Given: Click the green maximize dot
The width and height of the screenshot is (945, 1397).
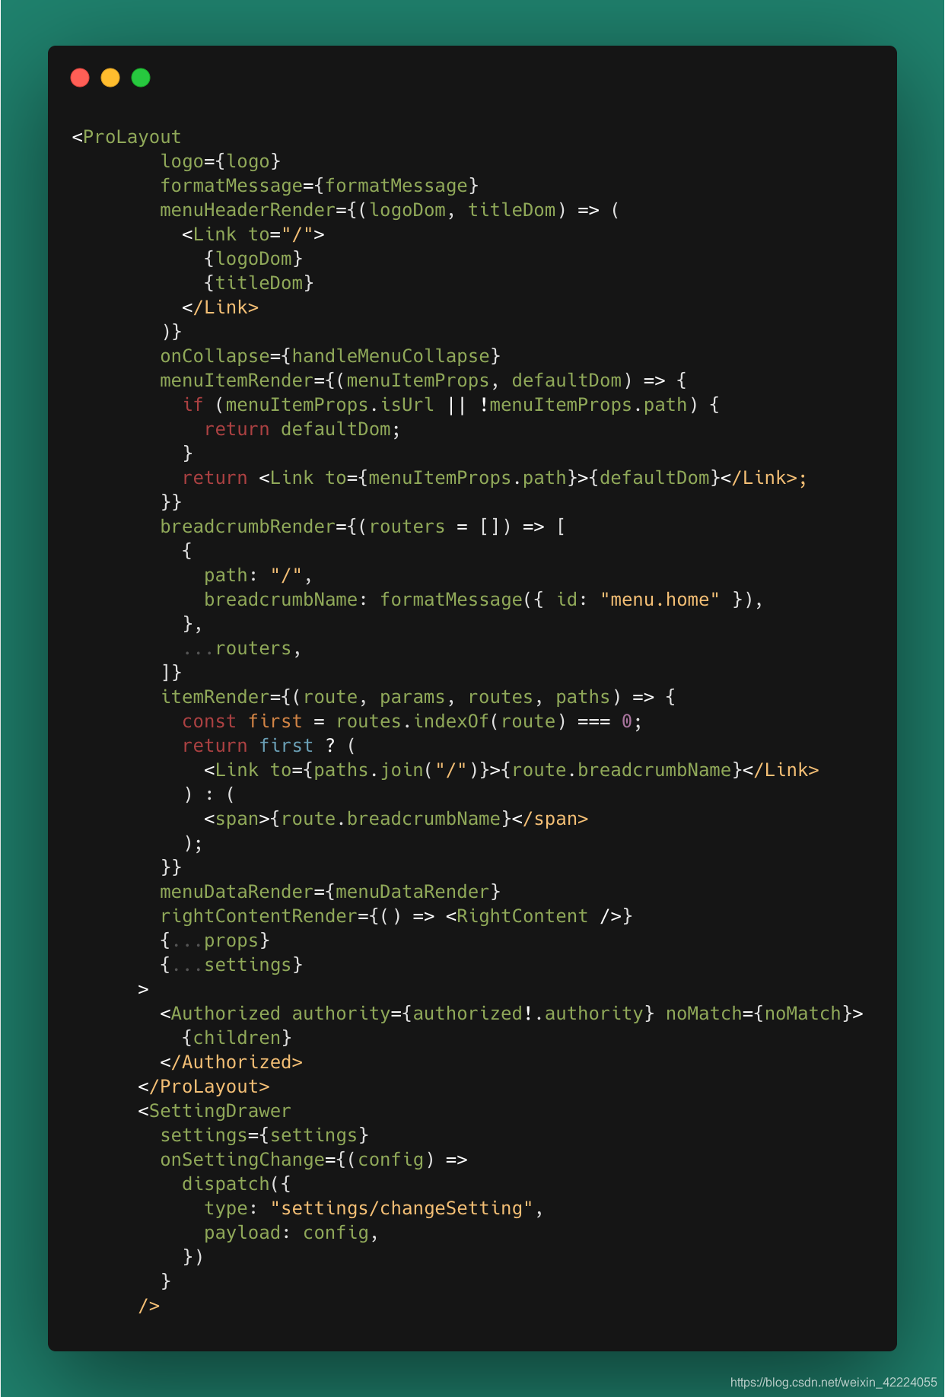Looking at the screenshot, I should (x=141, y=78).
